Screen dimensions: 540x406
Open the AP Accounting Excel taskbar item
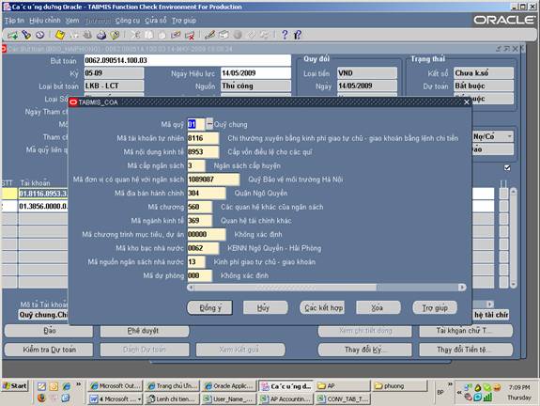point(285,398)
